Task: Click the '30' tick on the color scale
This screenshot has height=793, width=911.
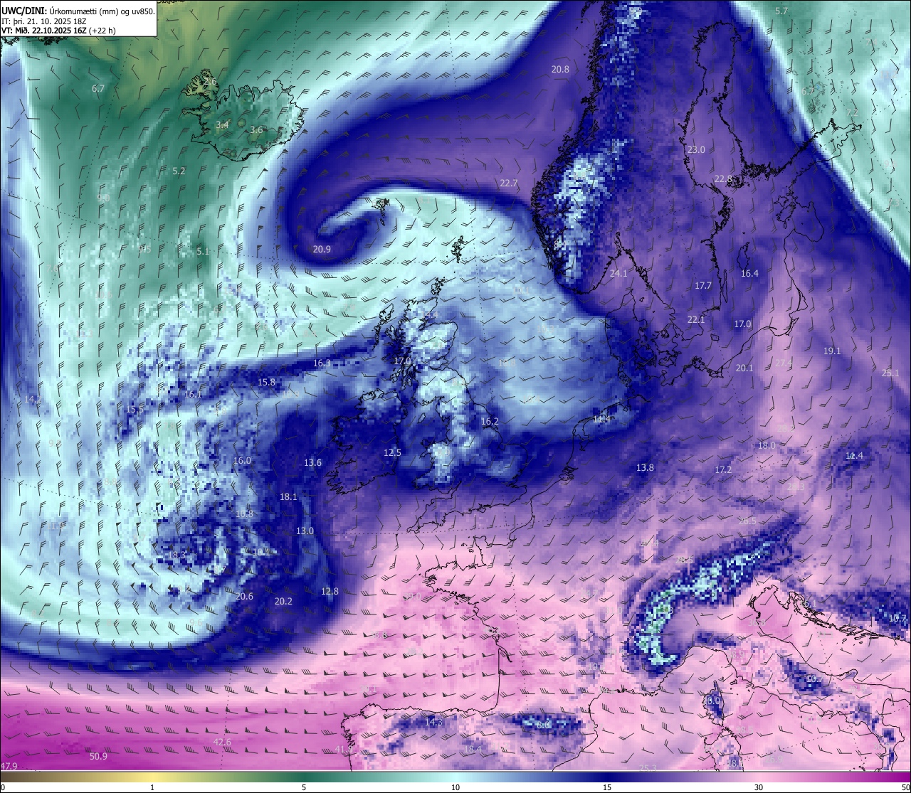Action: click(759, 787)
